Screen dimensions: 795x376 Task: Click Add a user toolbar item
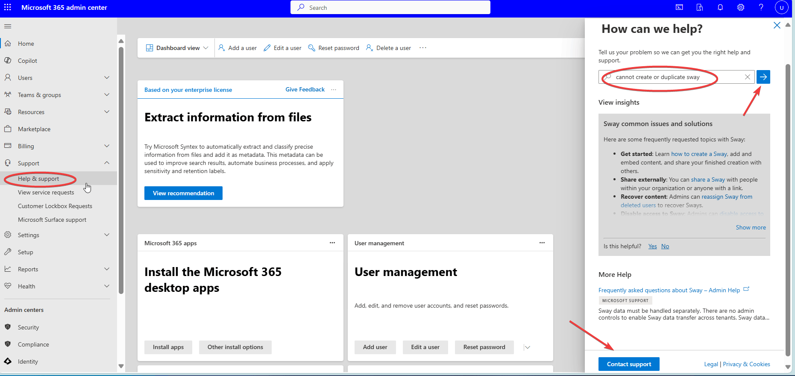tap(238, 48)
